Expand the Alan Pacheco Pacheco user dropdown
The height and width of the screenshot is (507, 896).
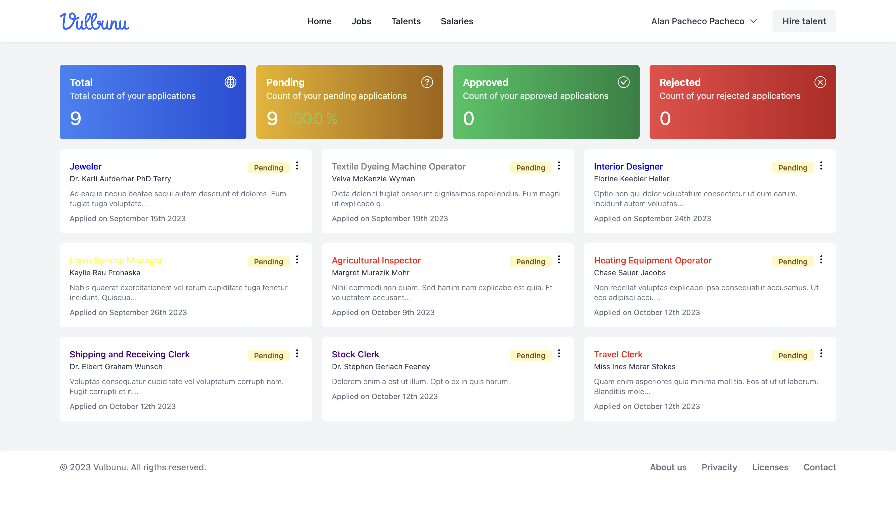pyautogui.click(x=704, y=21)
